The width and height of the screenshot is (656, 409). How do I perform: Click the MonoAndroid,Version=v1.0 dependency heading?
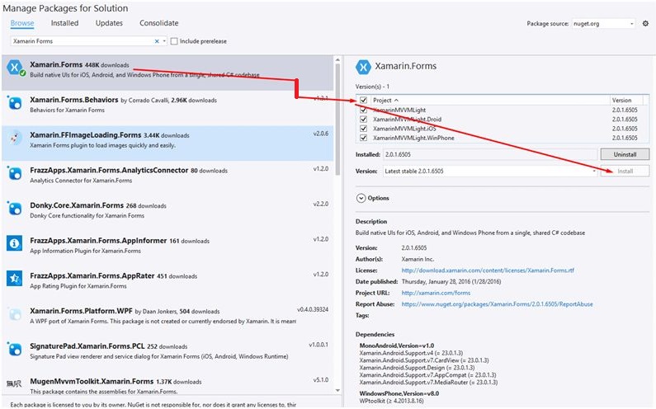397,346
